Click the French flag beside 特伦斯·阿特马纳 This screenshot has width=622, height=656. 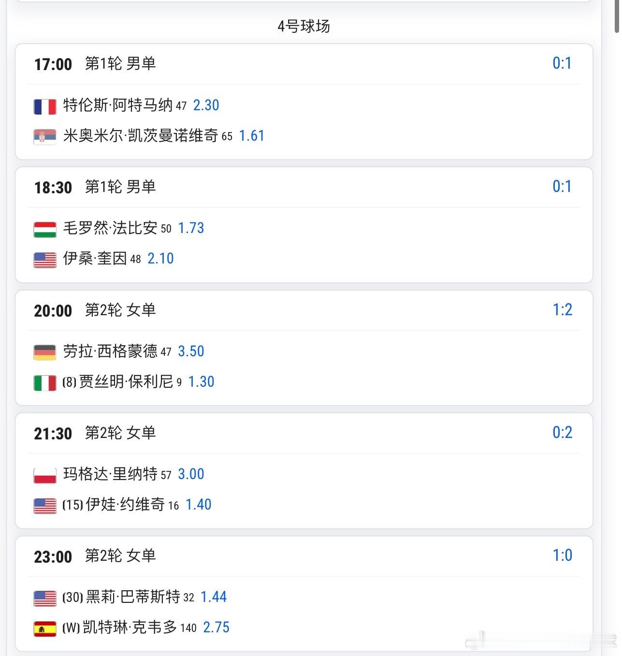pos(45,106)
